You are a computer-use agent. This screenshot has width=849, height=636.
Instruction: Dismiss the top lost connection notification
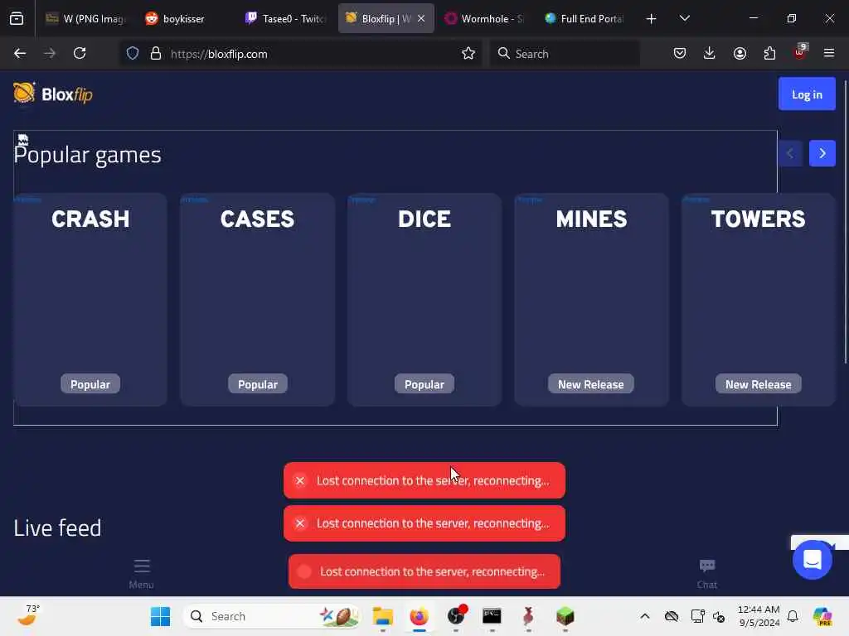300,480
